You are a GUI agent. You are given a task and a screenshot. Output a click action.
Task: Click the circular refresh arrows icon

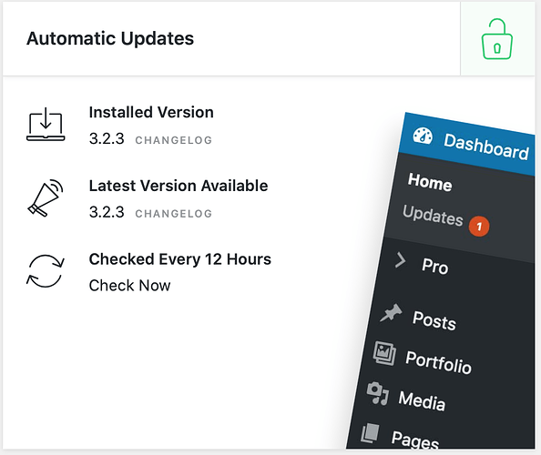click(46, 271)
